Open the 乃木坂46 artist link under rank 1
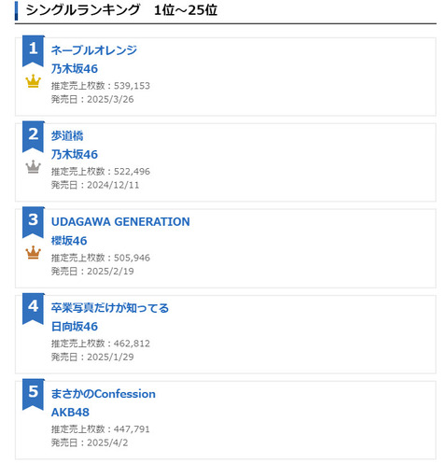The image size is (448, 463). pos(75,69)
